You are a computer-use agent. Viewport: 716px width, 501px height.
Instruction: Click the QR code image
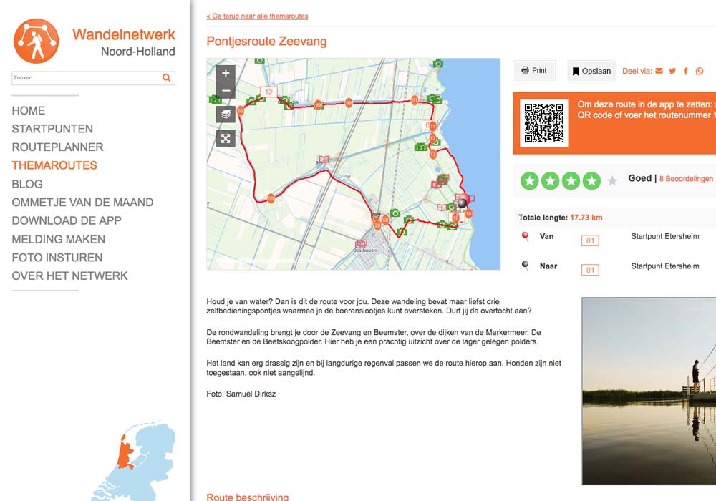click(544, 122)
